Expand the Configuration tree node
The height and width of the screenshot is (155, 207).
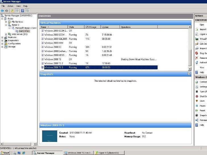[2, 44]
